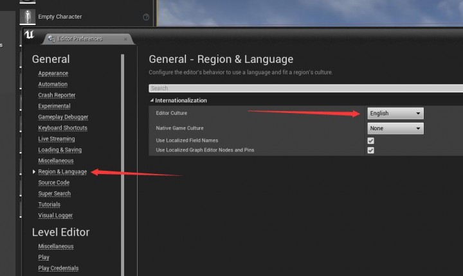
Task: Open the Native Game Culture dropdown
Action: point(395,128)
